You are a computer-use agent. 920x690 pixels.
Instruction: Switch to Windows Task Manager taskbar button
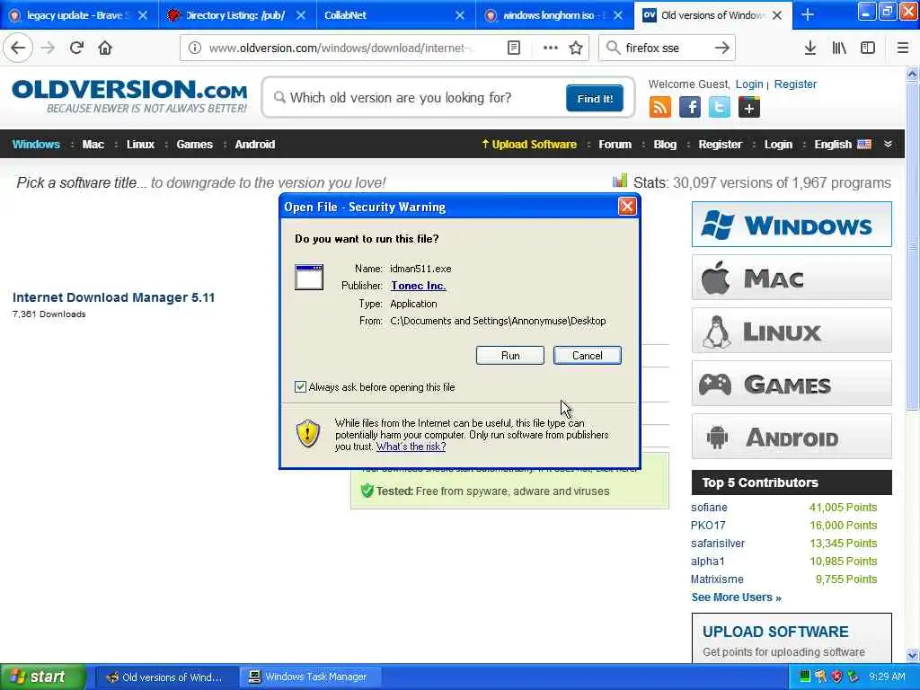click(311, 677)
